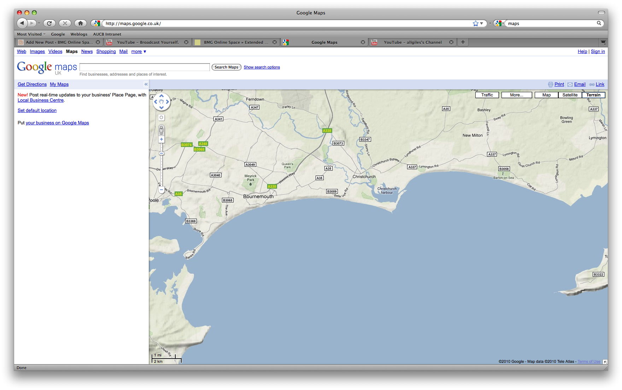
Task: Open Google Videos link
Action: [x=55, y=52]
